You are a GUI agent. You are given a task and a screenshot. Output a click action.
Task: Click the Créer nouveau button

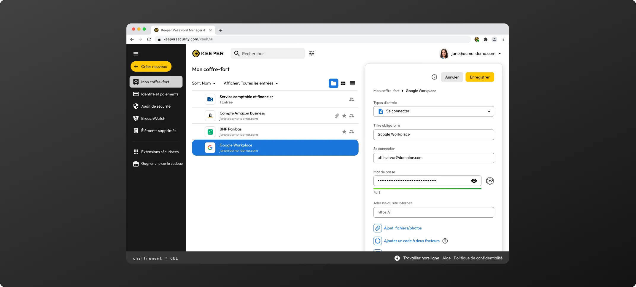151,66
